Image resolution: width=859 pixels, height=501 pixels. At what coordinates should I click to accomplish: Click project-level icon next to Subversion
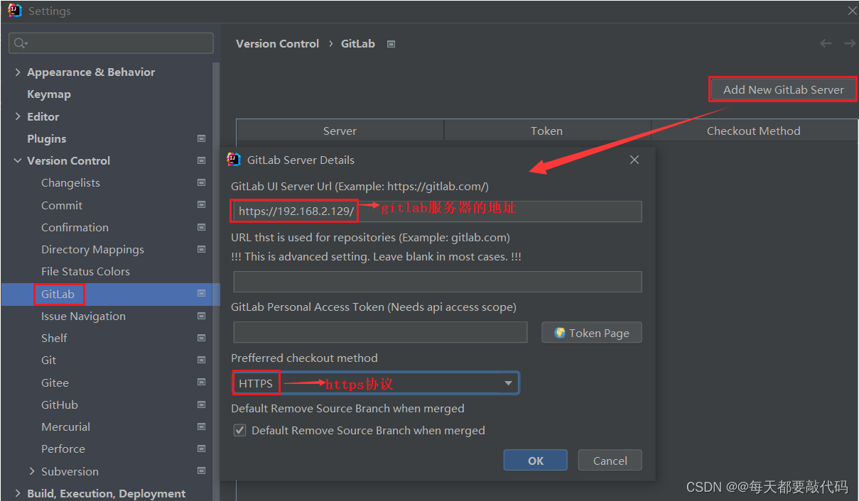(x=201, y=471)
